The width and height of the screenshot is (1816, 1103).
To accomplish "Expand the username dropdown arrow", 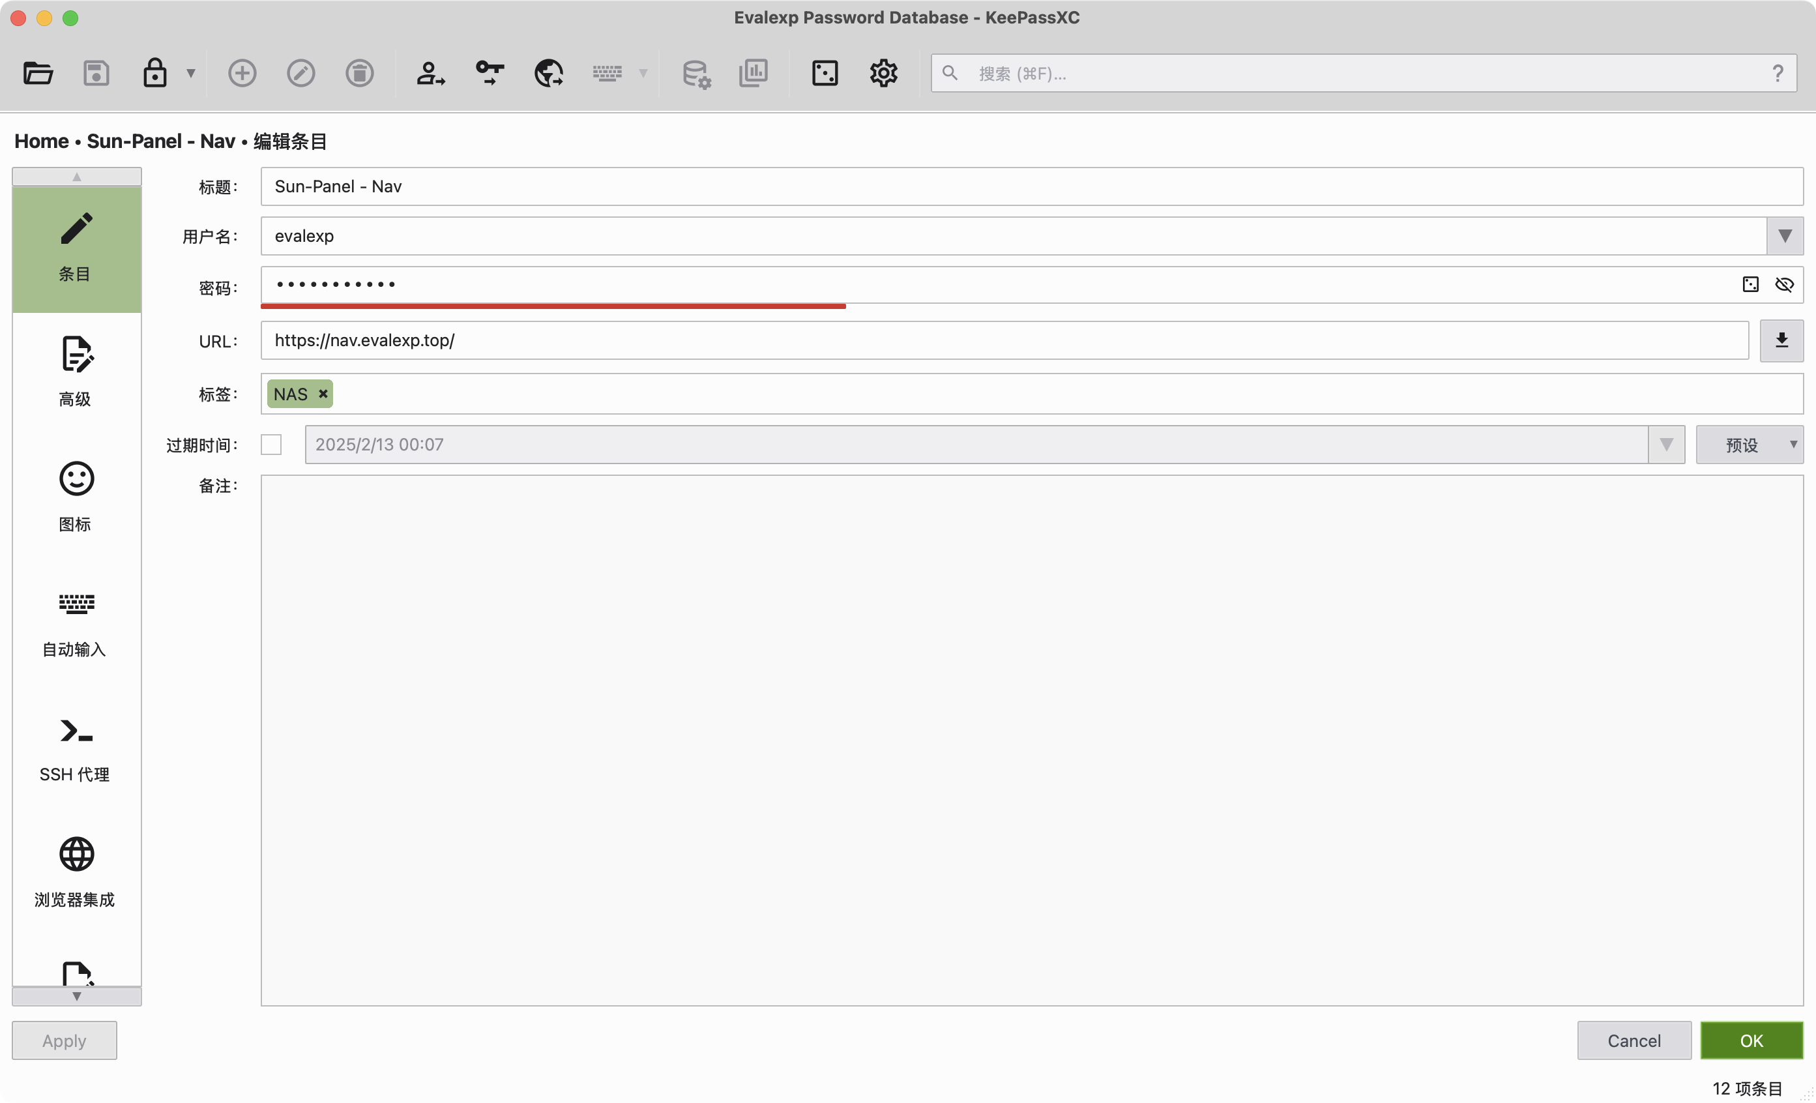I will (x=1784, y=236).
